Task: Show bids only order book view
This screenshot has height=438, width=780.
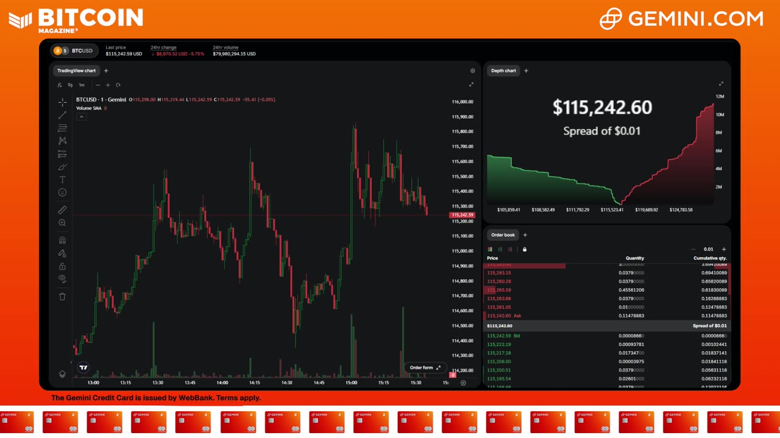Action: [x=500, y=249]
